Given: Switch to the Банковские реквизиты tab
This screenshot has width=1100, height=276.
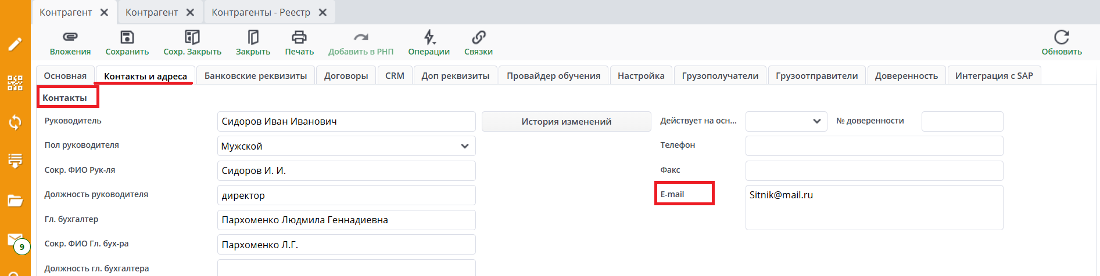Looking at the screenshot, I should tap(256, 76).
